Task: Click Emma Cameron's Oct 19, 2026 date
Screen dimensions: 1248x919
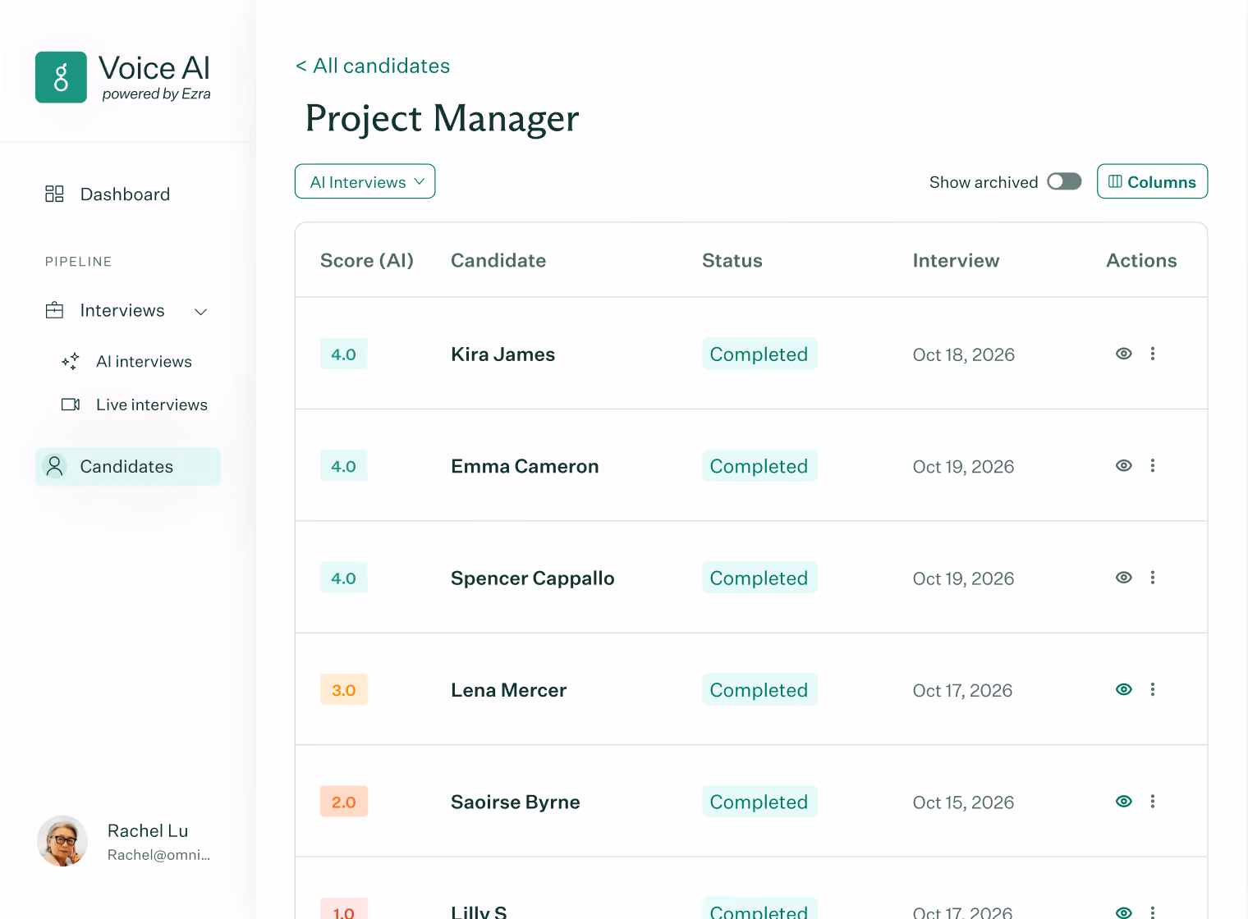Action: pos(963,467)
